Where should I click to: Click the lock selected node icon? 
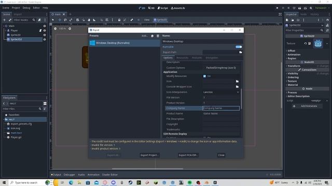click(119, 20)
